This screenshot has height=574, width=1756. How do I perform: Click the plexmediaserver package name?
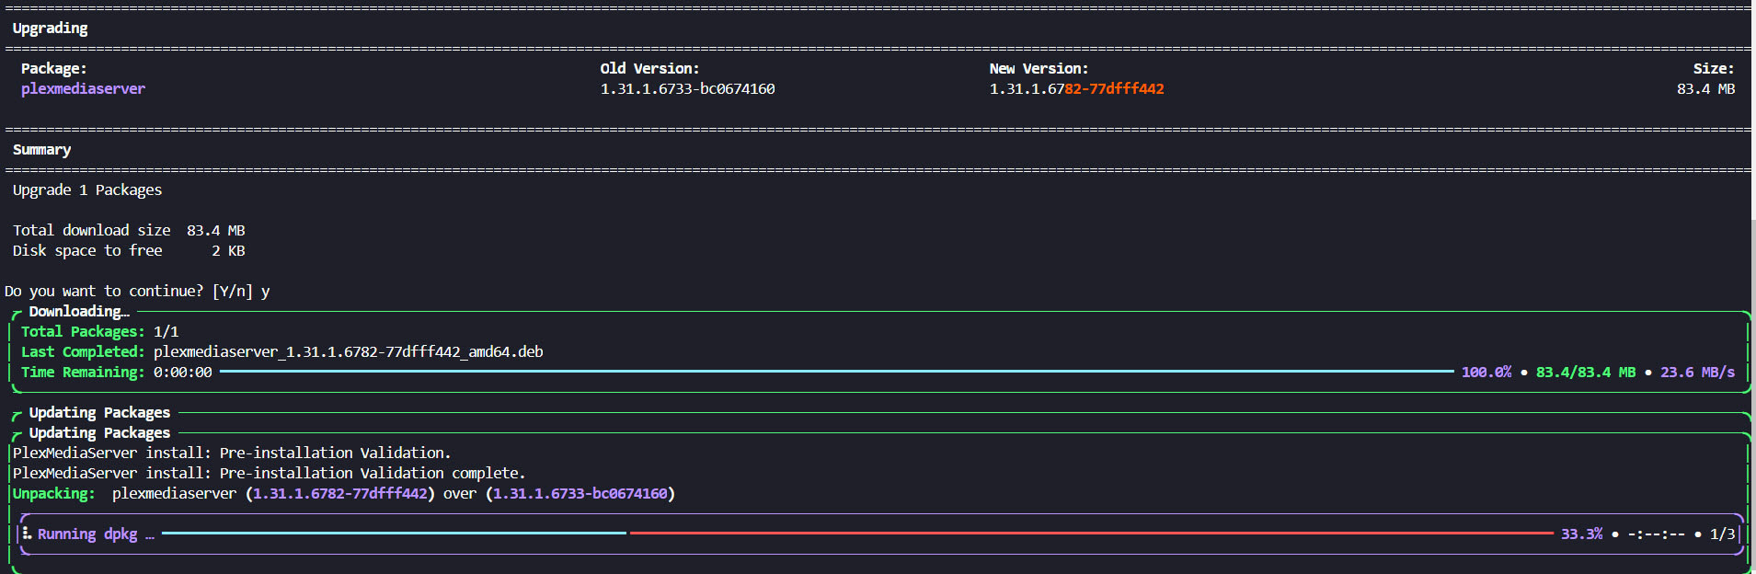click(x=83, y=89)
